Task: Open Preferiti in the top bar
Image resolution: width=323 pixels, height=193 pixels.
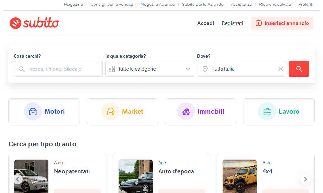Action: 306,4
